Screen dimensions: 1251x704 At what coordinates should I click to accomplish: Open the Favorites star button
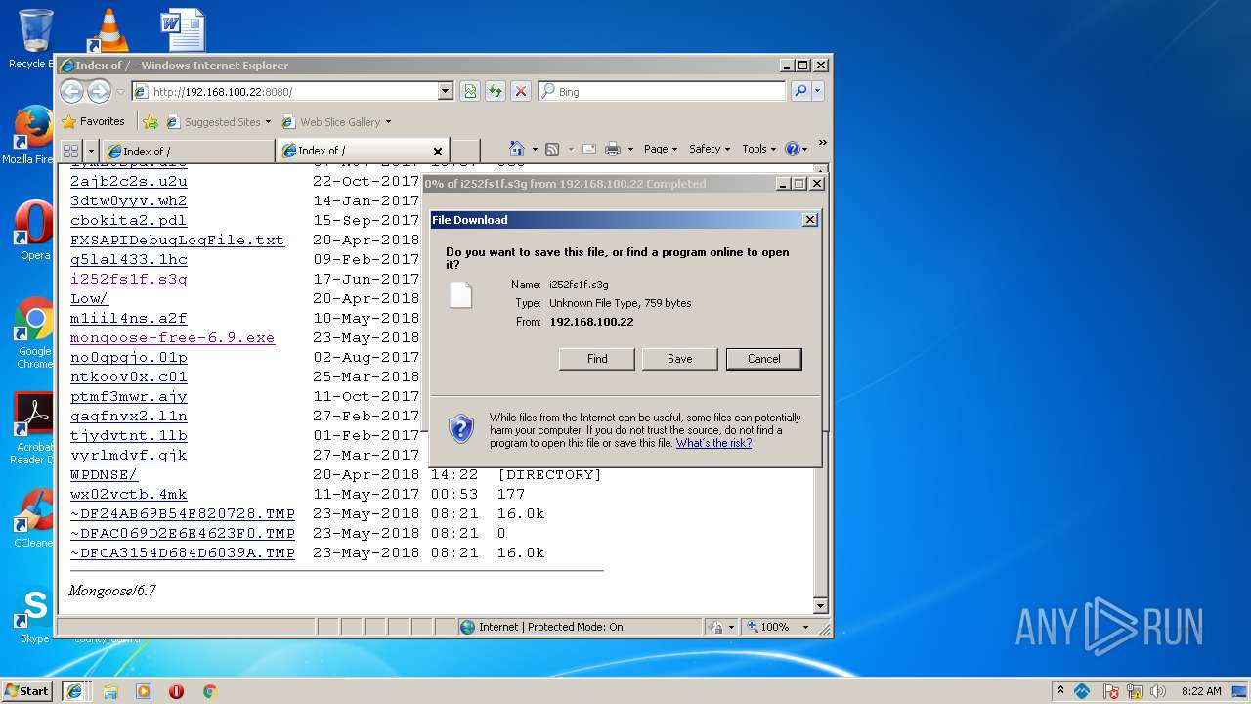[94, 122]
